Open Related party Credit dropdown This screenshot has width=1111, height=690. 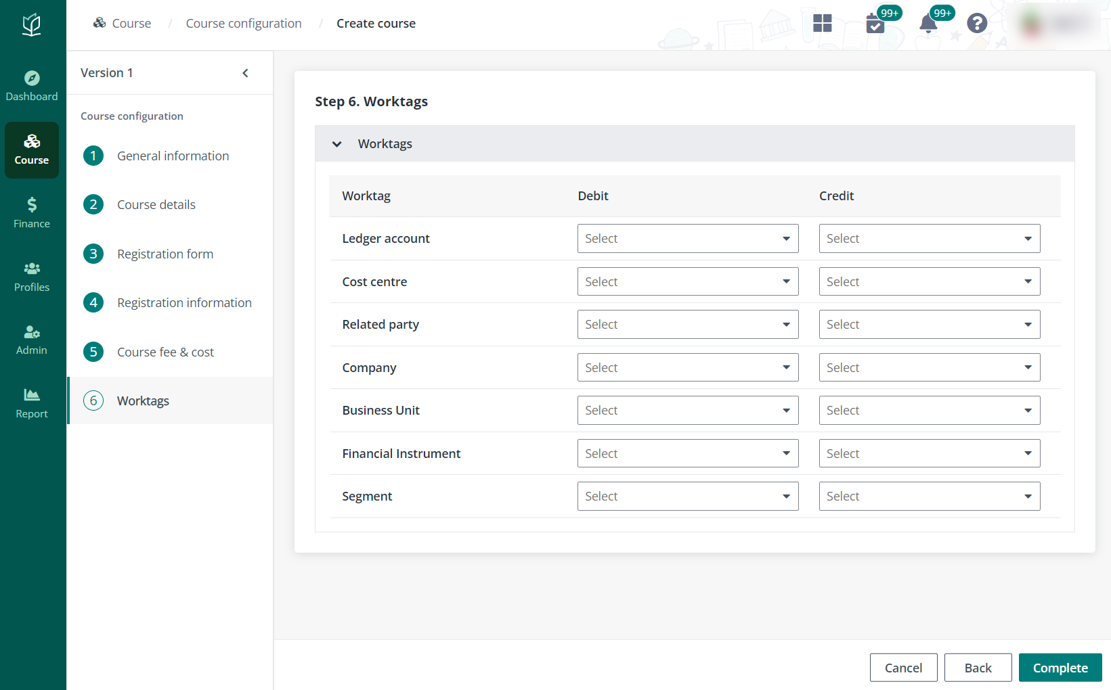click(930, 325)
